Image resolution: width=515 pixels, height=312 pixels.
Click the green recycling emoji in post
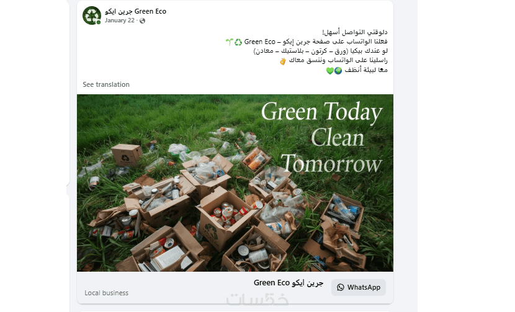238,42
